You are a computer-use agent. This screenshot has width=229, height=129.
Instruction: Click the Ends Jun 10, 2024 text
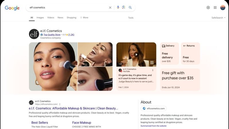point(171,87)
